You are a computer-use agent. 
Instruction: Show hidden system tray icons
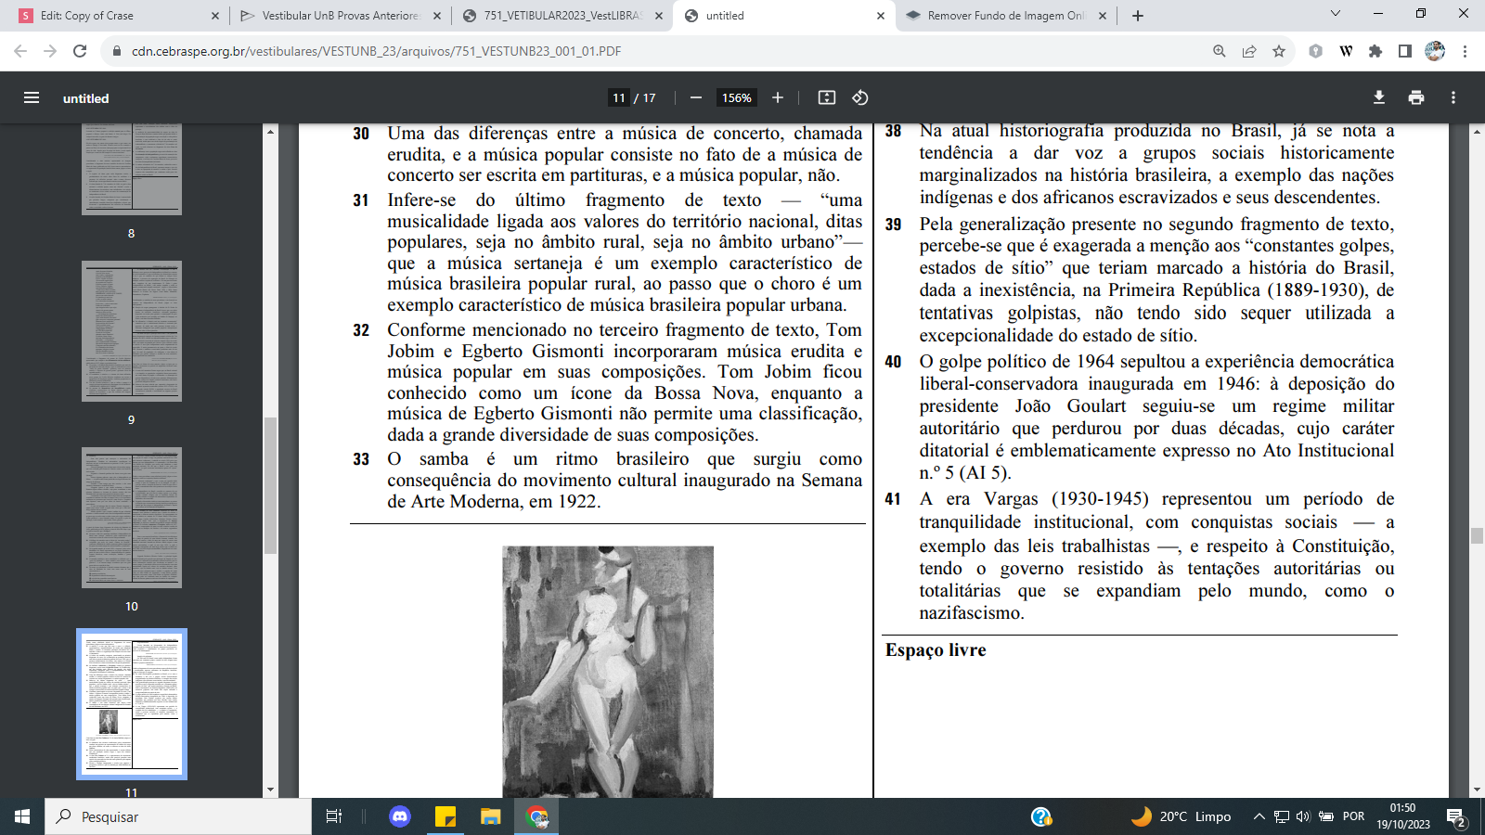(x=1259, y=816)
